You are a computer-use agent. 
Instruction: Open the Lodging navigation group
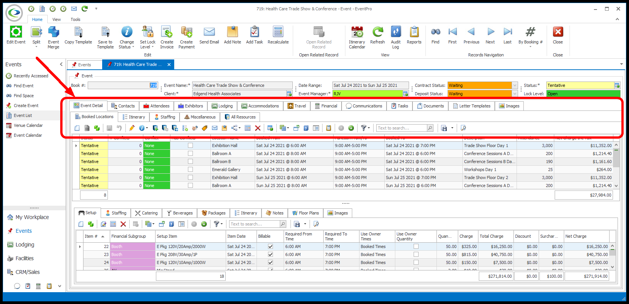(x=25, y=245)
